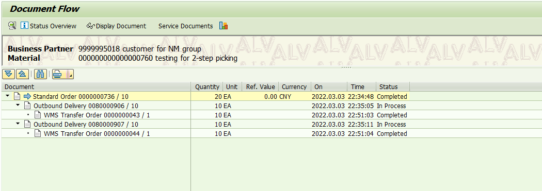Click In Process status of Delivery 0080000906
This screenshot has width=542, height=191.
click(x=391, y=106)
